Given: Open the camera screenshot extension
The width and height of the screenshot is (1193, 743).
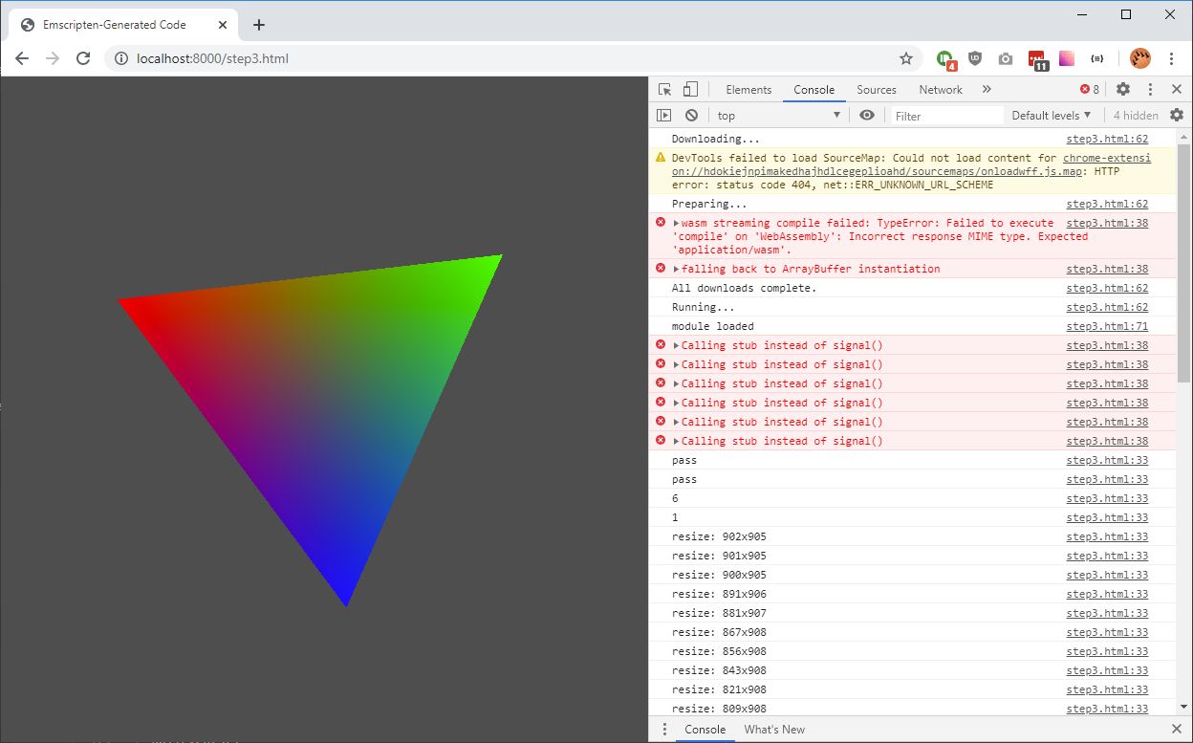Looking at the screenshot, I should [x=1006, y=58].
